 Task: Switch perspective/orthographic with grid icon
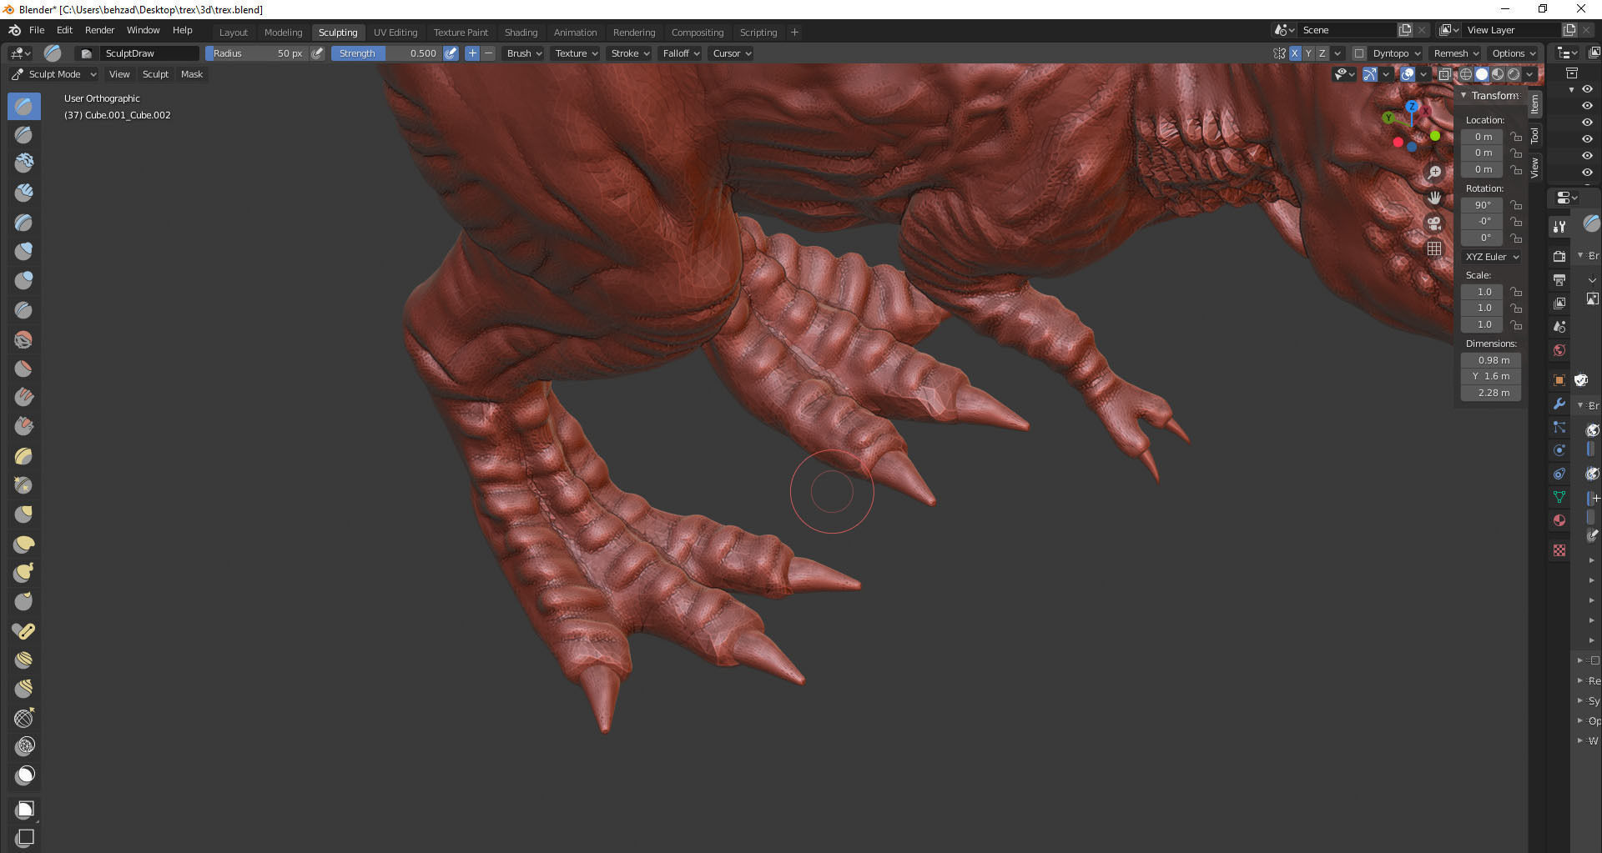[1434, 248]
